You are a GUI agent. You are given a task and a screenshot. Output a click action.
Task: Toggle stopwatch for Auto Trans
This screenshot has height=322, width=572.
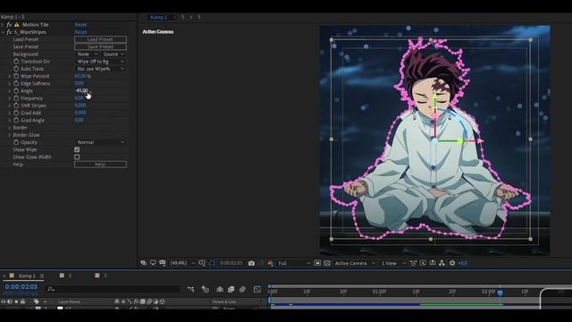pyautogui.click(x=16, y=69)
